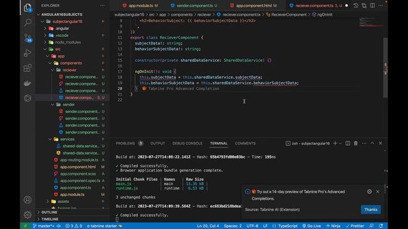Open the COMMENTS panel tab
The width and height of the screenshot is (408, 229).
245,143
